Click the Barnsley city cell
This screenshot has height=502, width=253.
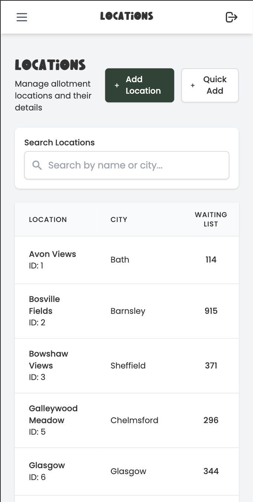pyautogui.click(x=128, y=311)
